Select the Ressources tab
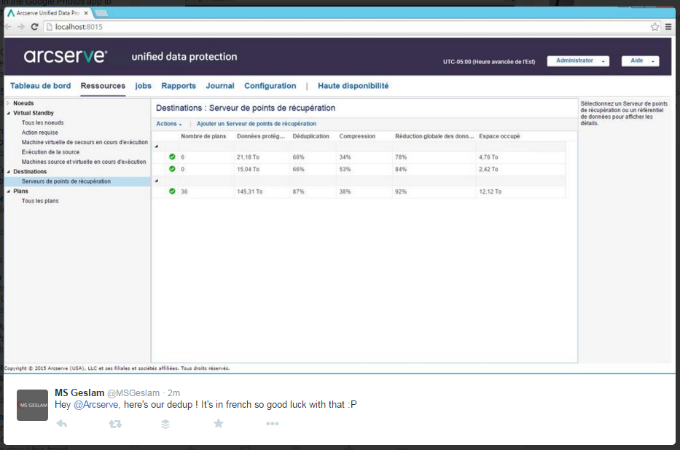Image resolution: width=680 pixels, height=450 pixels. pyautogui.click(x=103, y=86)
